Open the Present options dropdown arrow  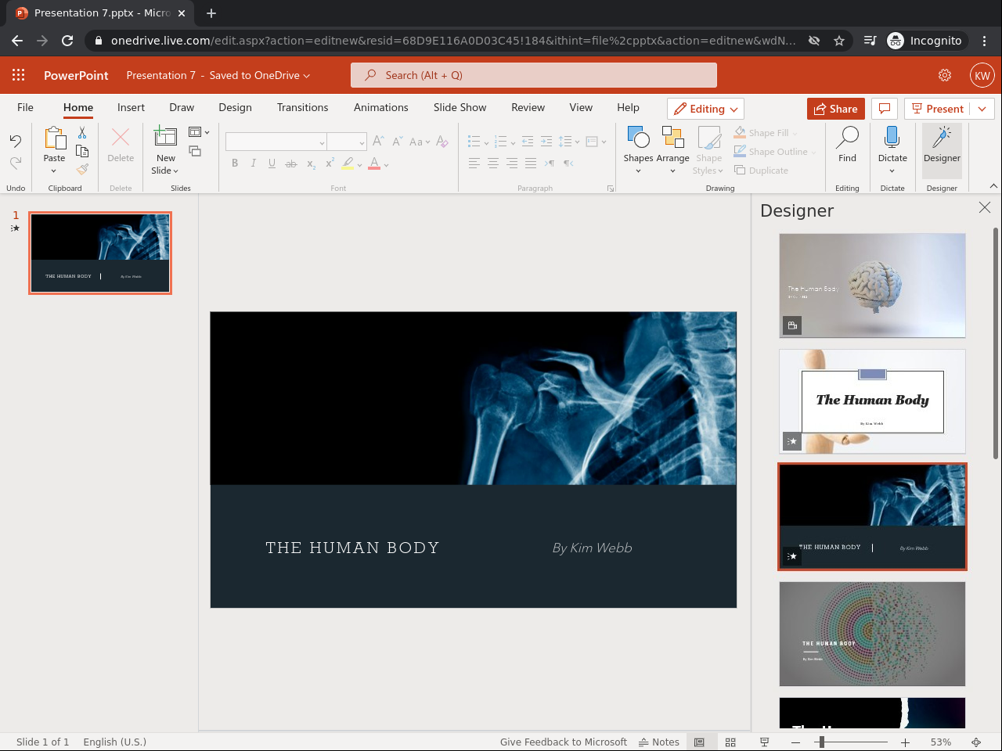coord(982,109)
